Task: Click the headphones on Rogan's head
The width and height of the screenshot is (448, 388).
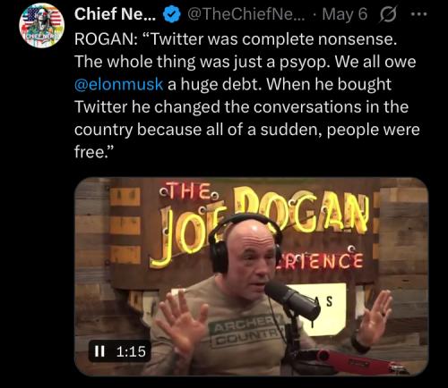Action: (x=245, y=241)
